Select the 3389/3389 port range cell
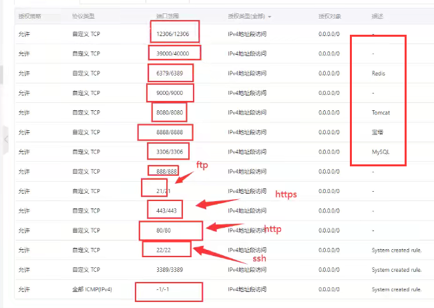The height and width of the screenshot is (308, 434). coord(166,270)
